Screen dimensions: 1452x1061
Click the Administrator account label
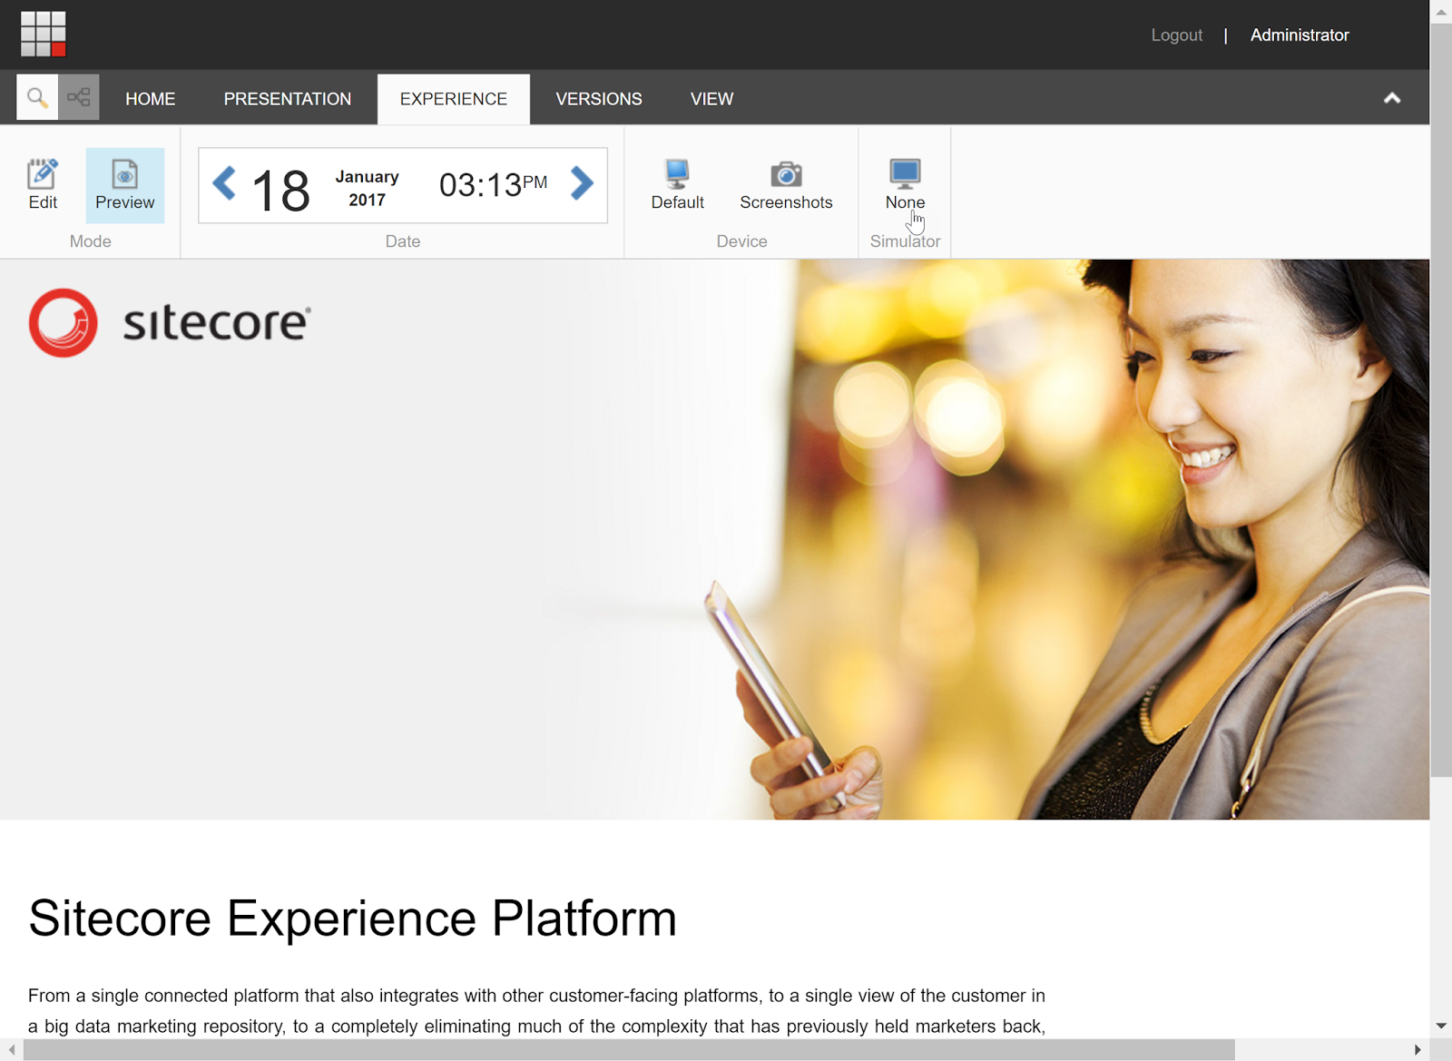pyautogui.click(x=1300, y=34)
